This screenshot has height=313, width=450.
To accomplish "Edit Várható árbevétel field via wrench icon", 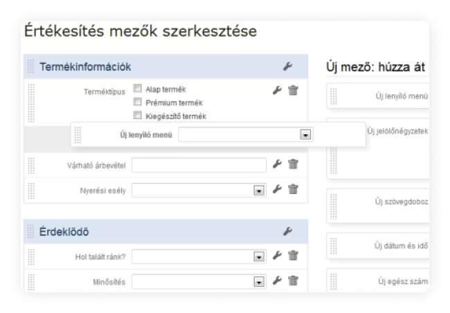I will click(277, 164).
